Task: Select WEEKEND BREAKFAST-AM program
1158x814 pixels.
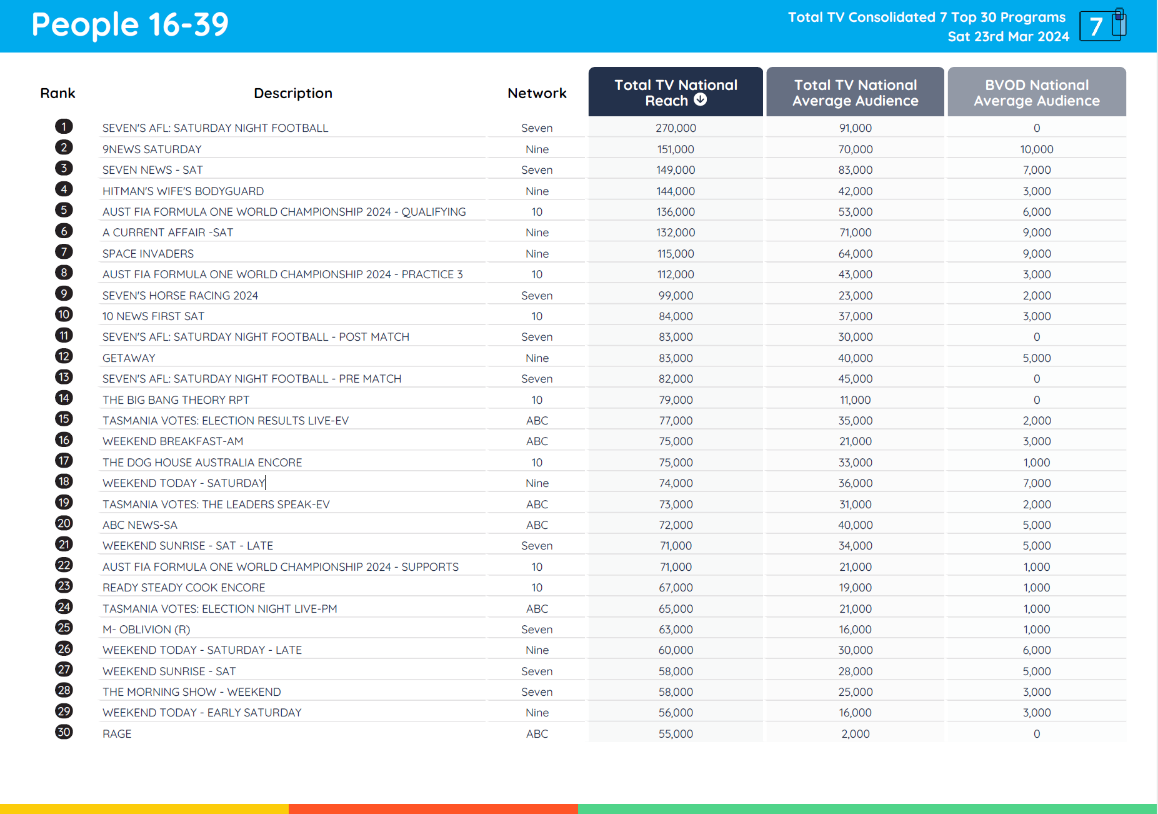Action: click(173, 441)
